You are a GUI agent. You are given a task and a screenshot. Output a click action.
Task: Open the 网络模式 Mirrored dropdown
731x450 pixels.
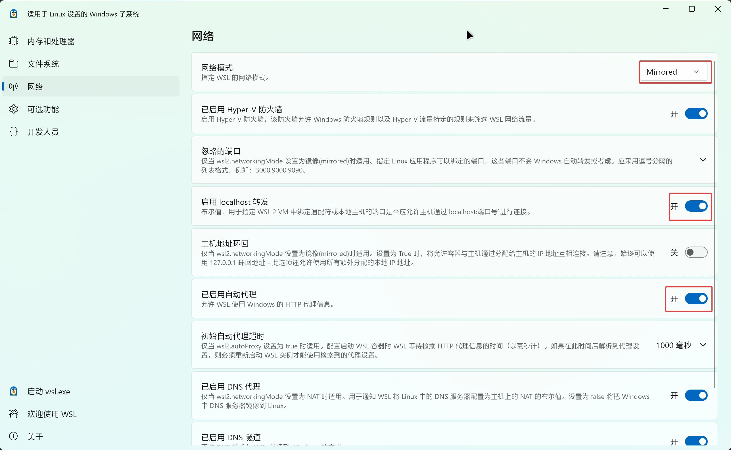pyautogui.click(x=674, y=72)
